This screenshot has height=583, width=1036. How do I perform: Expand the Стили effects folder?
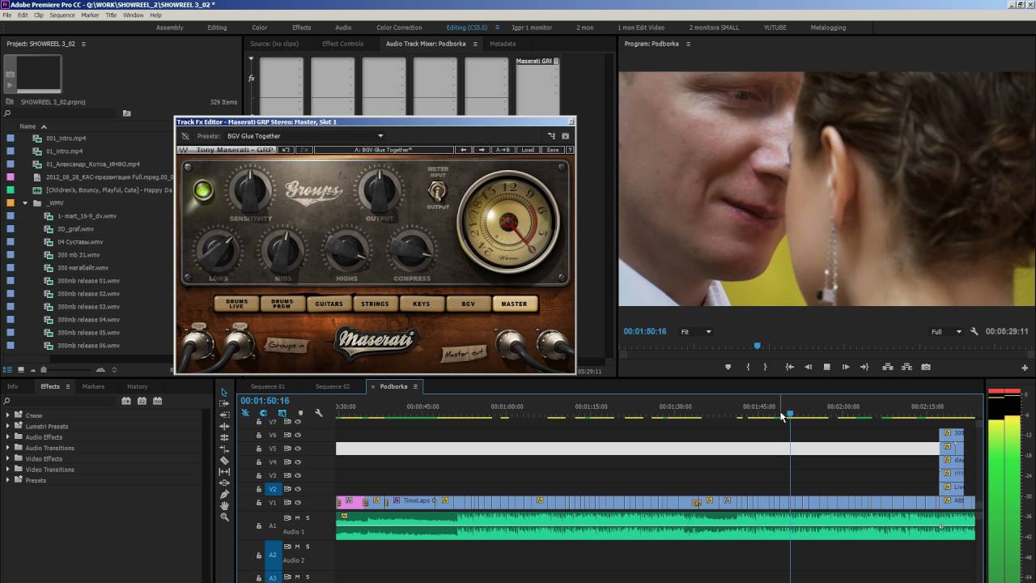tap(8, 415)
